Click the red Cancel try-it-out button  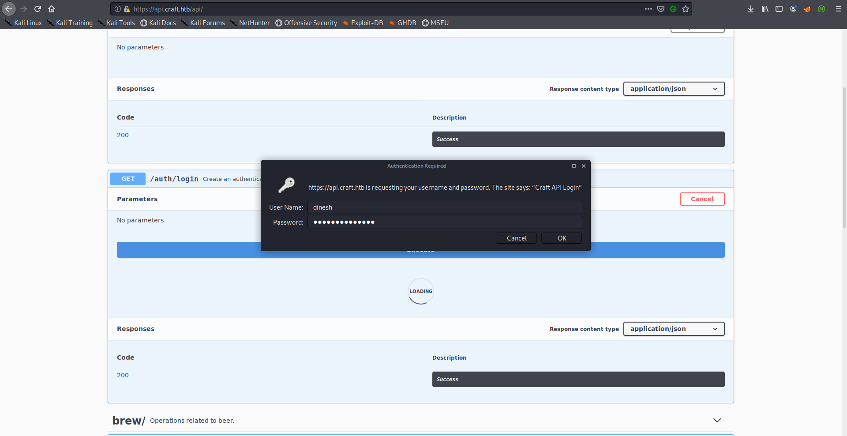tap(701, 199)
